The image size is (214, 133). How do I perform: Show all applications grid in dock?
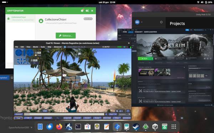tap(174, 127)
